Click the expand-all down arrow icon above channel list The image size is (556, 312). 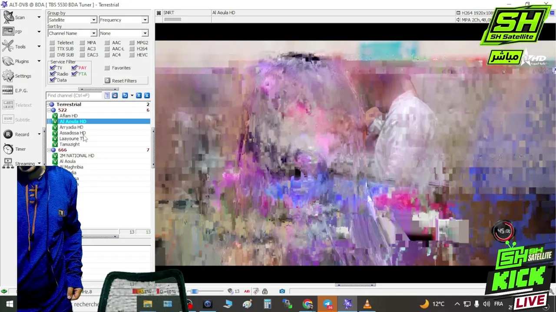pyautogui.click(x=139, y=95)
